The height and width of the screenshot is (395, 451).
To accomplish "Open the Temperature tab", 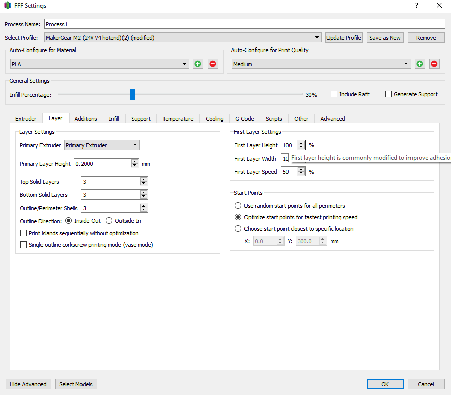I will pyautogui.click(x=178, y=119).
